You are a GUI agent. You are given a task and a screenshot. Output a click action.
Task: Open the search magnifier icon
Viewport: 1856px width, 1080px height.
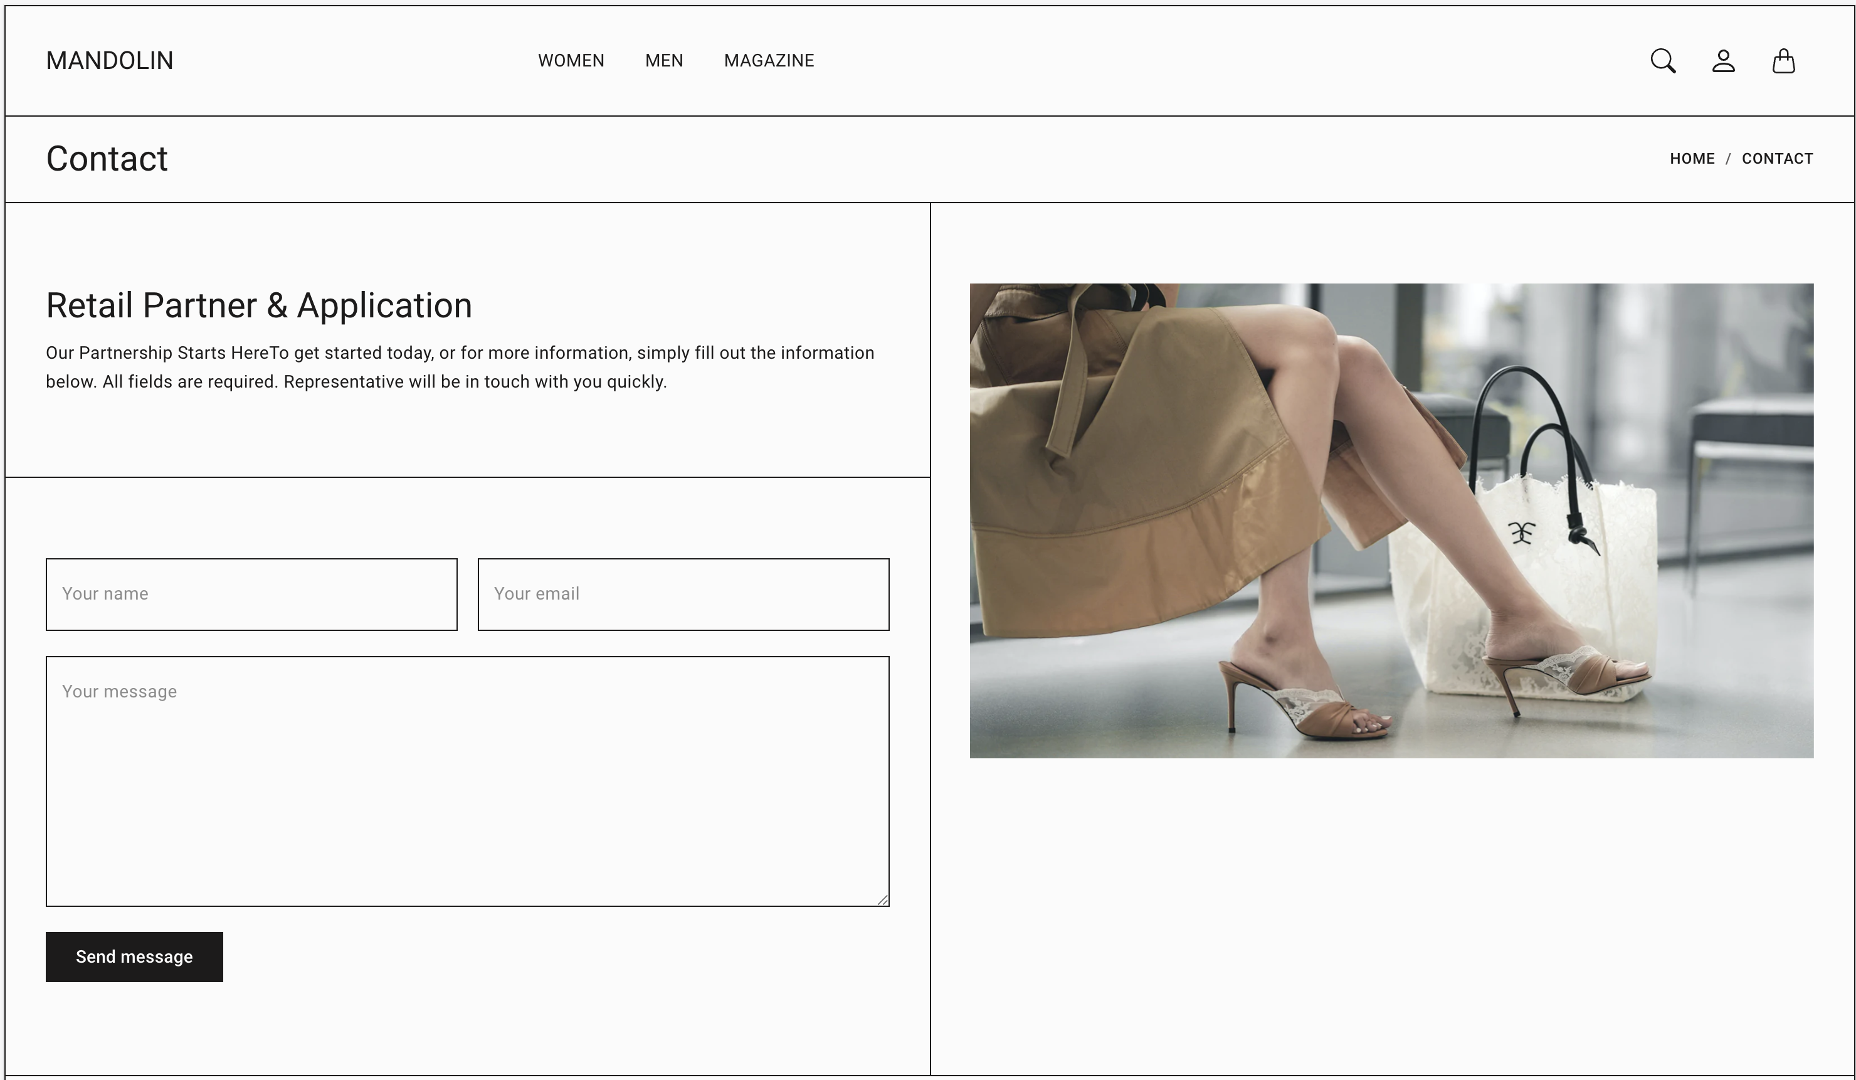click(x=1663, y=61)
